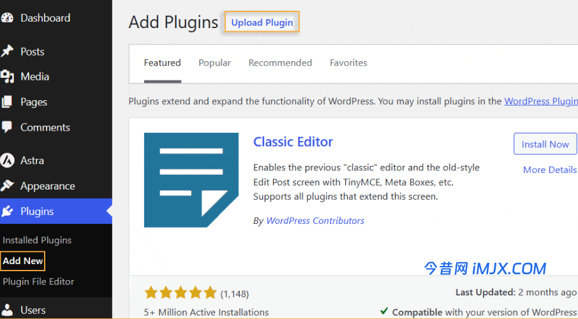Switch to the Featured tab
The height and width of the screenshot is (319, 578).
pos(162,63)
